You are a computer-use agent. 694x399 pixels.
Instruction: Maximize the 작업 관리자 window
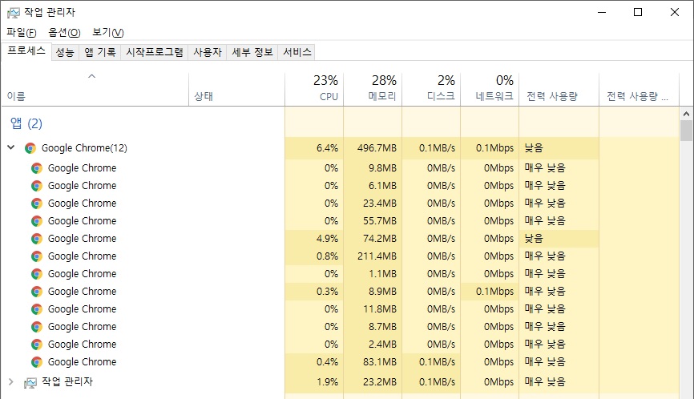(638, 12)
